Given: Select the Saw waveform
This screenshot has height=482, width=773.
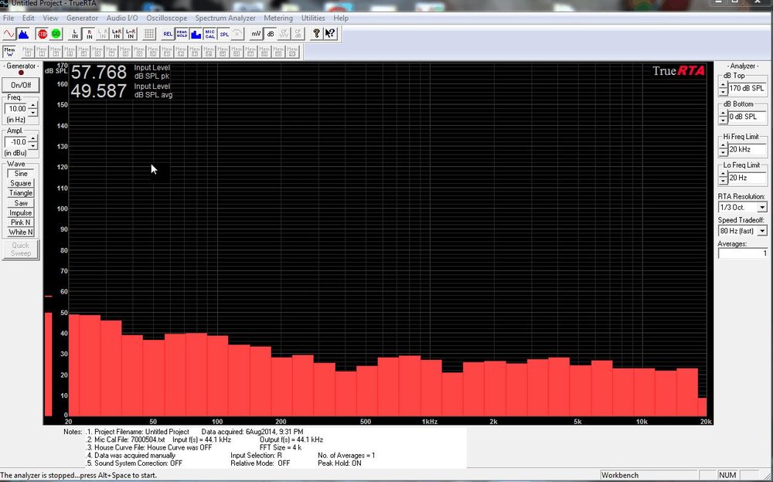Looking at the screenshot, I should tap(21, 203).
